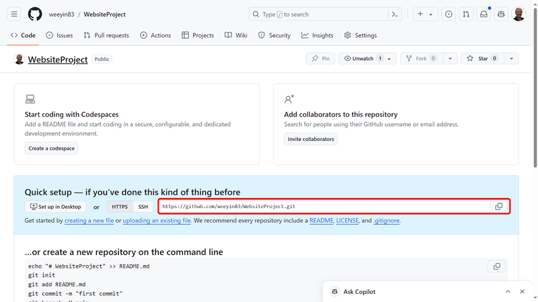Viewport: 538px width, 302px height.
Task: Open the Pull requests shortcut icon in header
Action: click(x=466, y=14)
